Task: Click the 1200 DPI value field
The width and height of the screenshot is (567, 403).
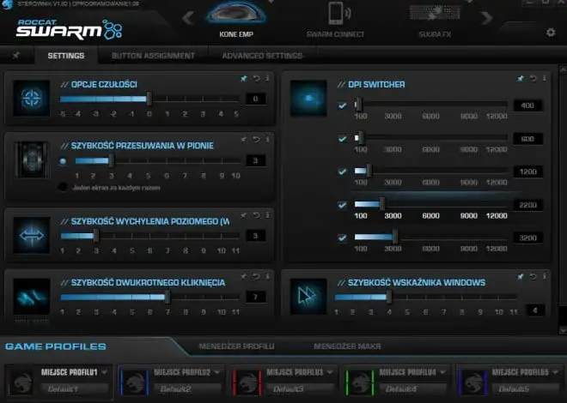Action: pos(528,171)
